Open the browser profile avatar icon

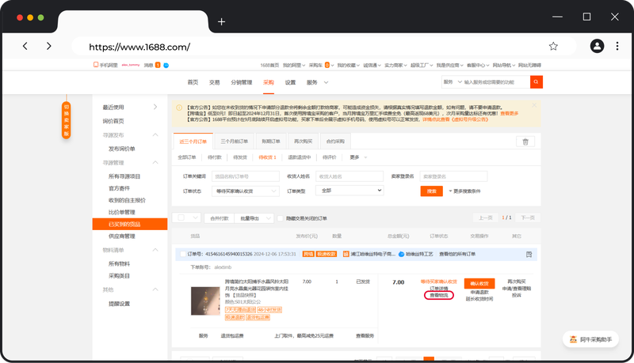595,47
